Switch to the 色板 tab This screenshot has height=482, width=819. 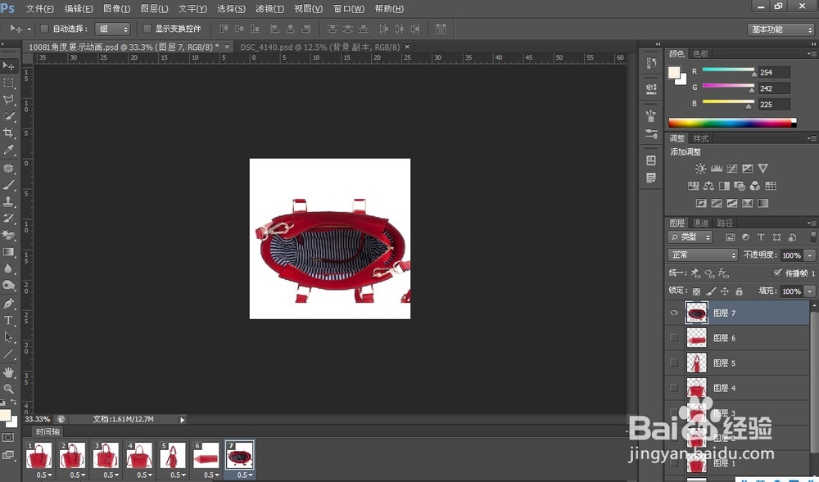pyautogui.click(x=700, y=54)
